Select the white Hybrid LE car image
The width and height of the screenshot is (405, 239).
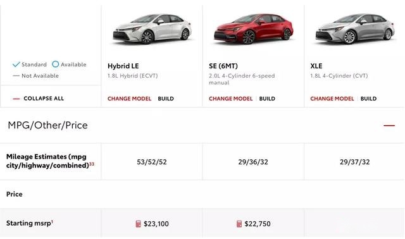point(152,28)
